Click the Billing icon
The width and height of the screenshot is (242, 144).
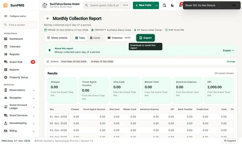click(6, 131)
